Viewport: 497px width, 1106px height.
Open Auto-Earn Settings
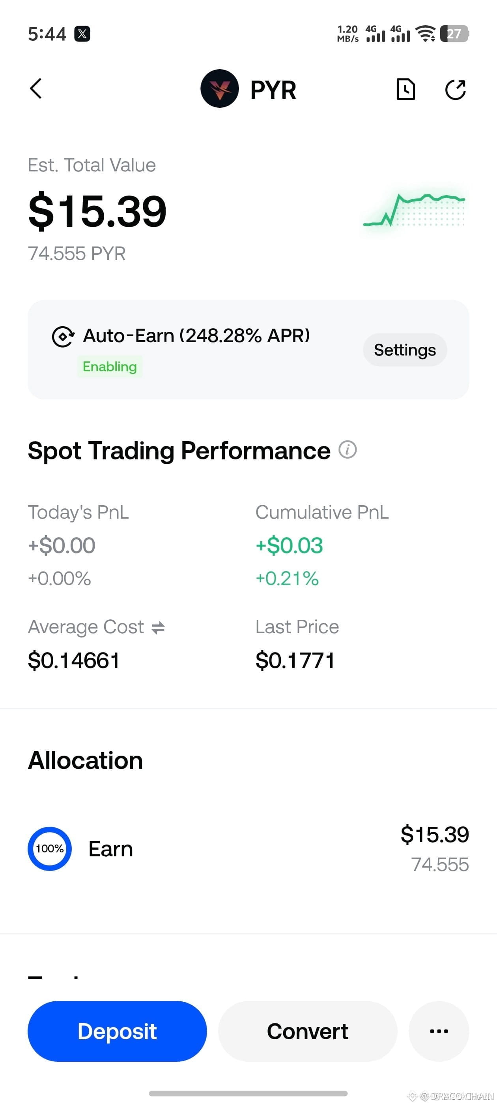(405, 350)
